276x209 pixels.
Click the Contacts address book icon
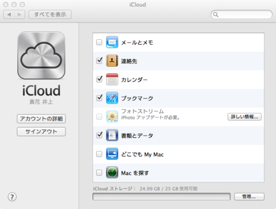(112, 60)
